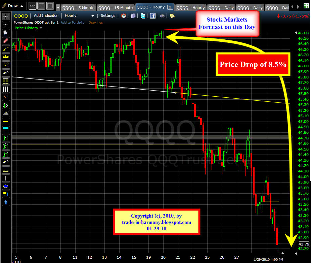Select the orange pitchfork tool
The height and width of the screenshot is (263, 311).
[6, 97]
